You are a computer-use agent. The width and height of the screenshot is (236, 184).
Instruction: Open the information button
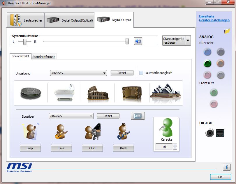click(x=227, y=167)
